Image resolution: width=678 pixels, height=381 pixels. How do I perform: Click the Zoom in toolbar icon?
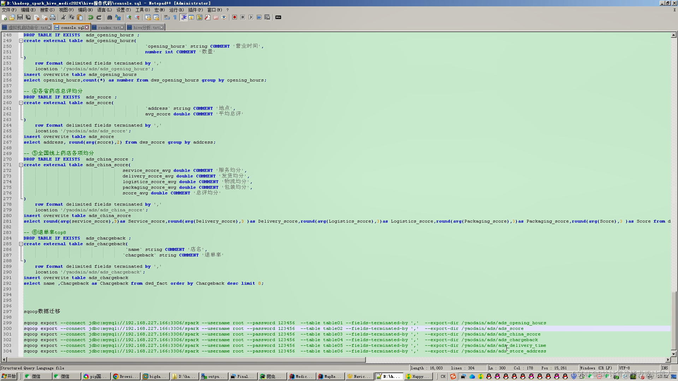point(129,17)
